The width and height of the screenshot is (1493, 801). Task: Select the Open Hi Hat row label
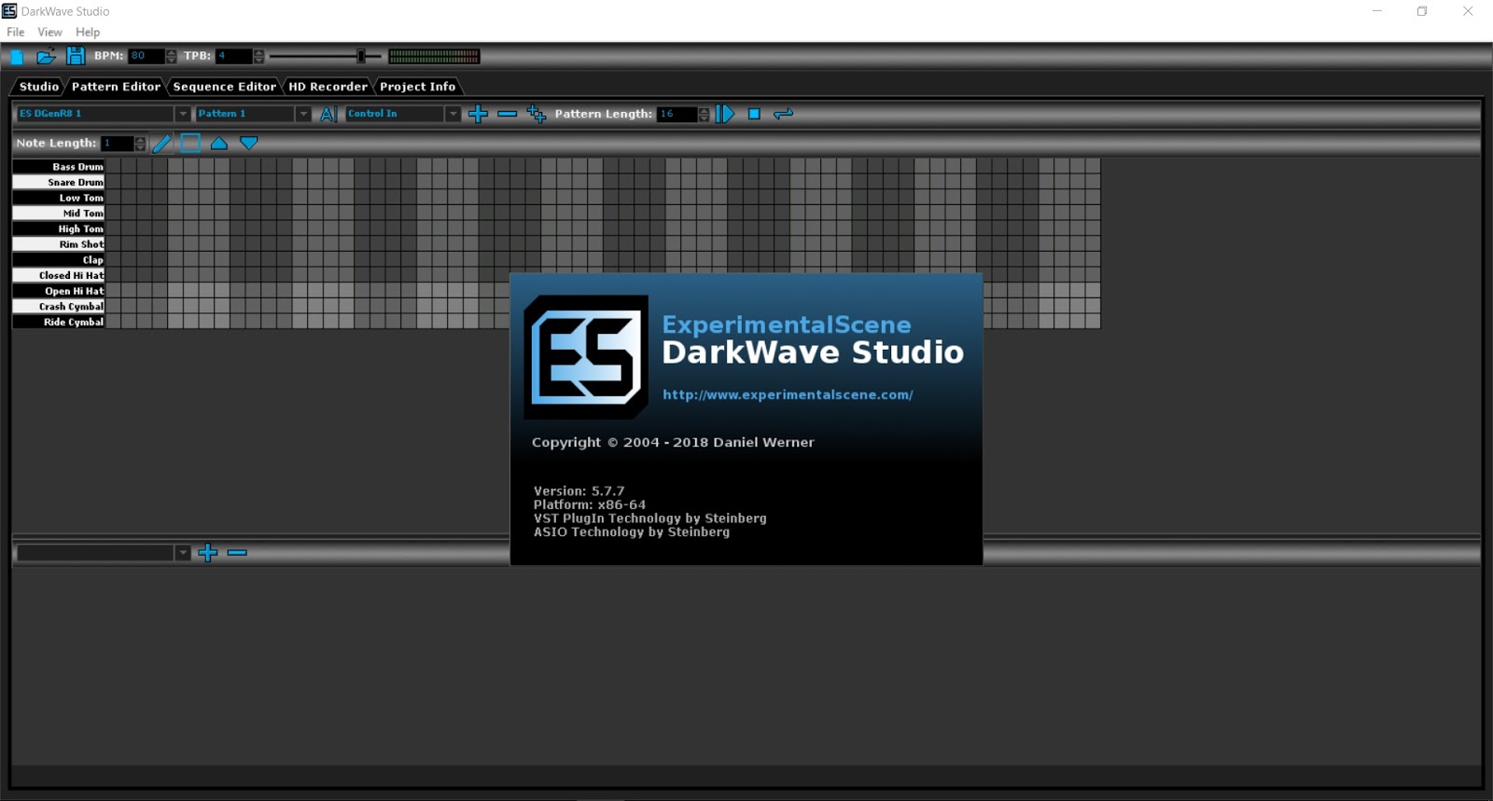(x=58, y=291)
